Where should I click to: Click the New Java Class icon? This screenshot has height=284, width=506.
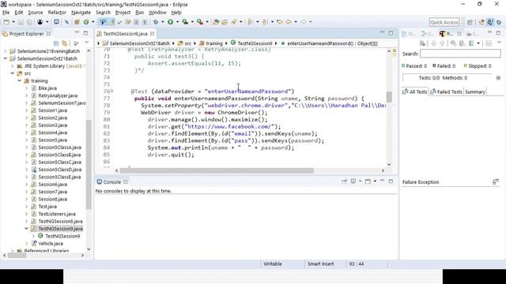(86, 22)
